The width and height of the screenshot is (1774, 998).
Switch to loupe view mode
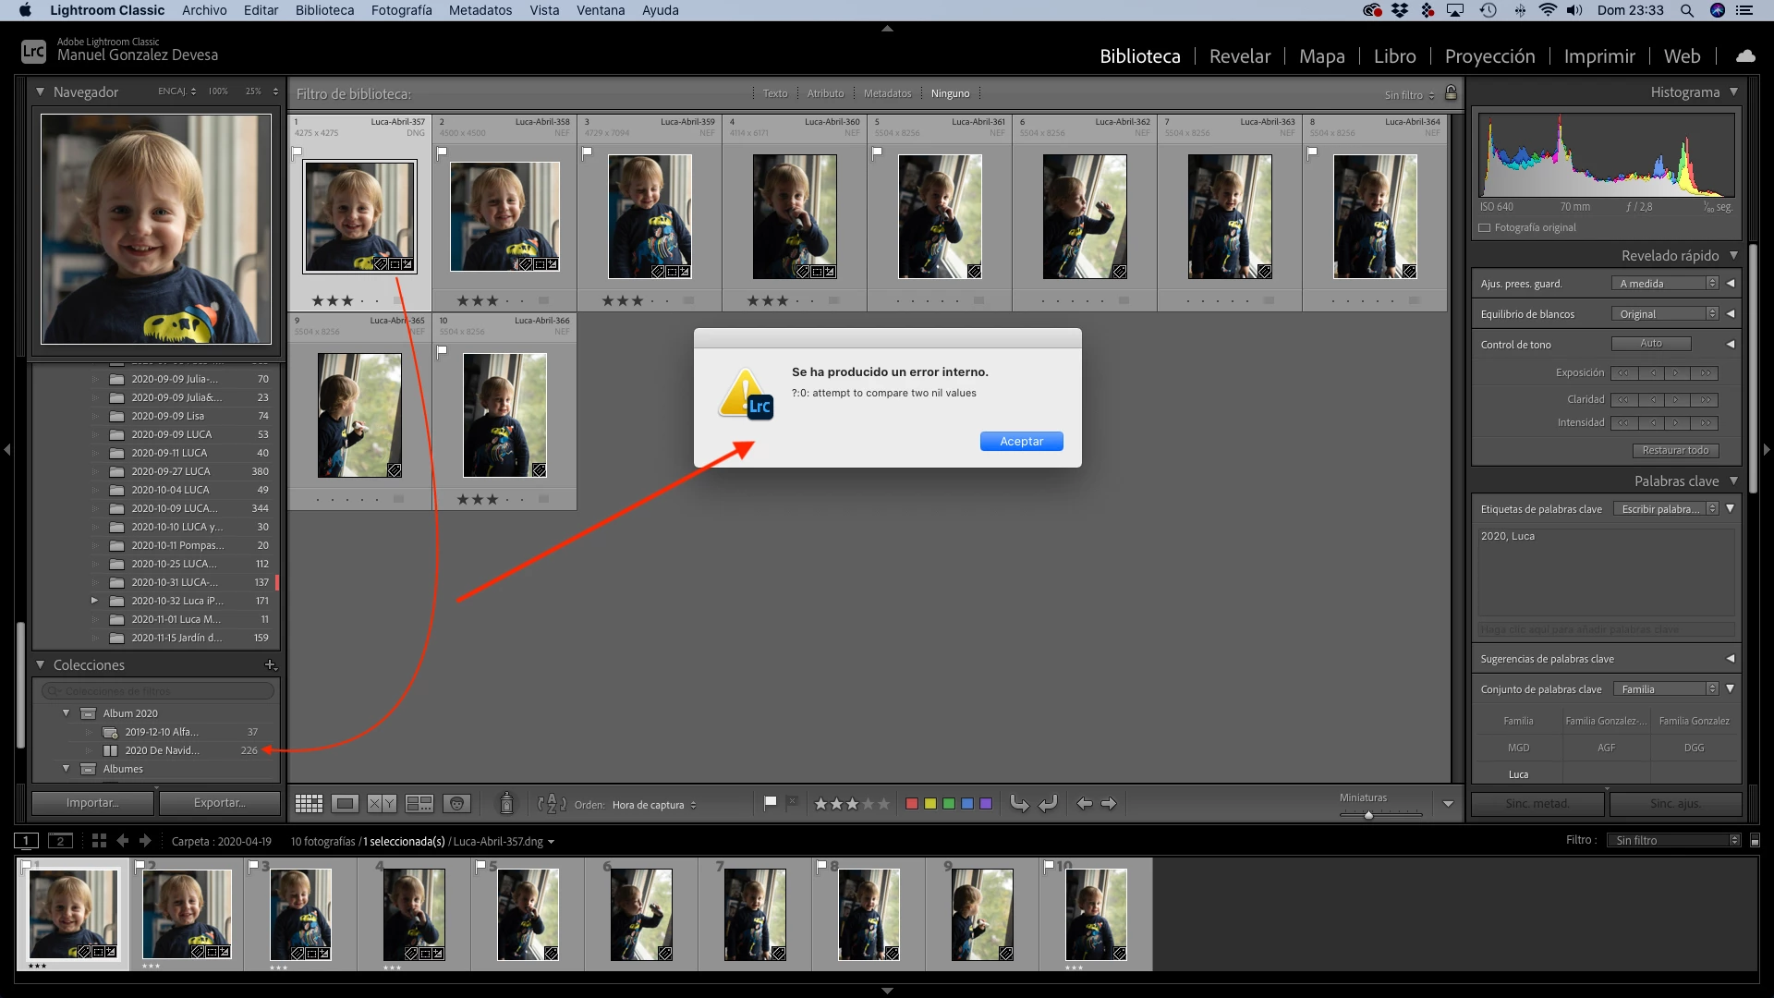coord(346,804)
